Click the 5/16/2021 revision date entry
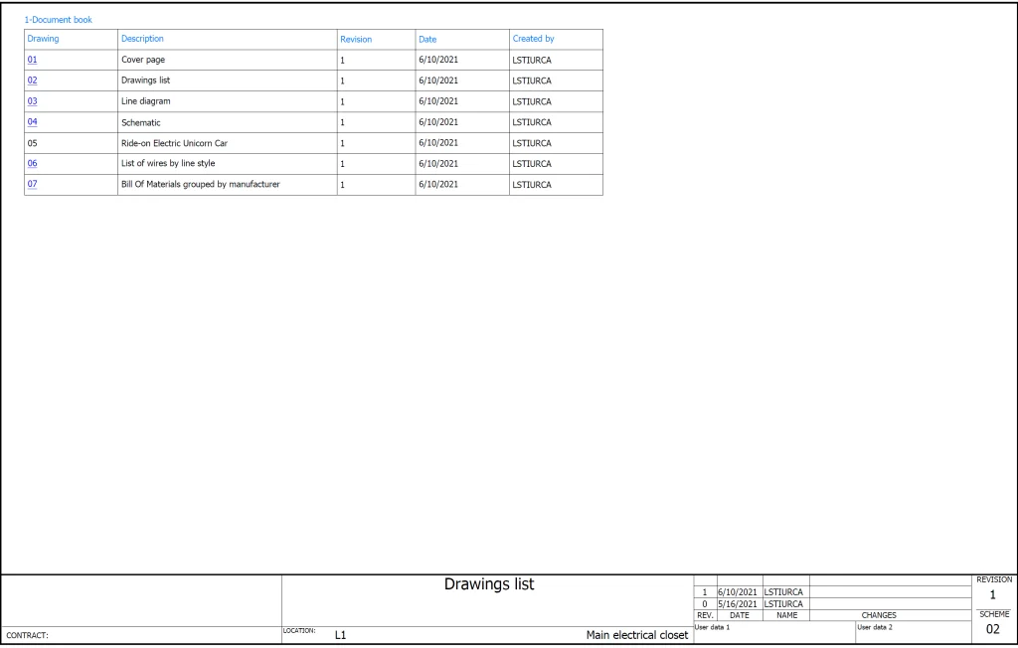1018x648 pixels. [x=738, y=603]
